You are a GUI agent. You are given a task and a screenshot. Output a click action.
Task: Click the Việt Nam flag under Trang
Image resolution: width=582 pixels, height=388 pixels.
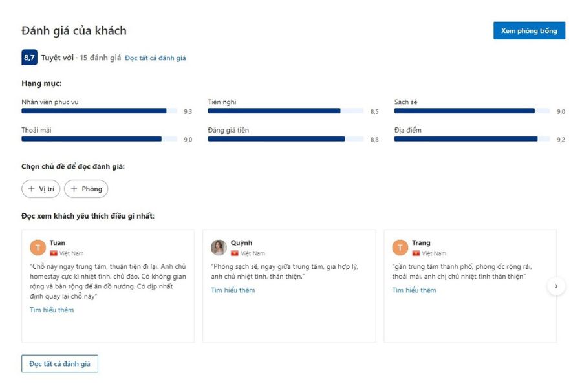(416, 253)
